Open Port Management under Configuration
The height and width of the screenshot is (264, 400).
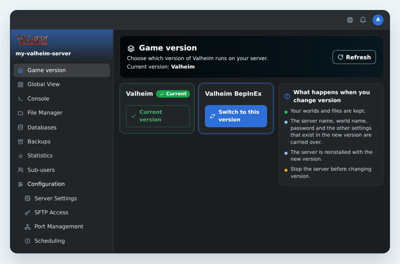pos(65,226)
